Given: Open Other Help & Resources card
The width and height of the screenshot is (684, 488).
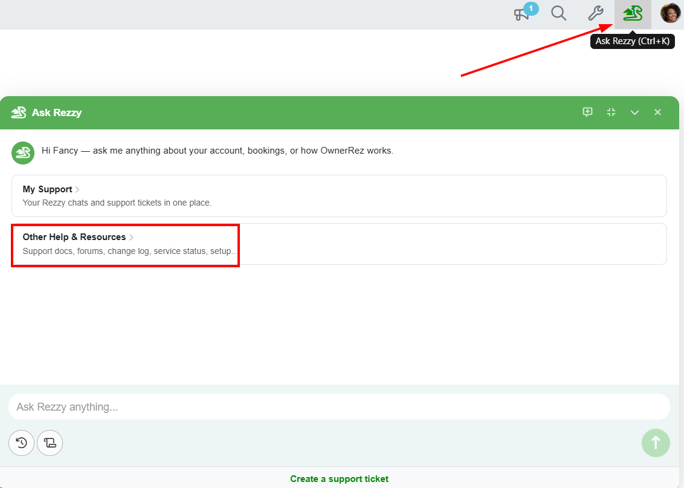Looking at the screenshot, I should 339,244.
